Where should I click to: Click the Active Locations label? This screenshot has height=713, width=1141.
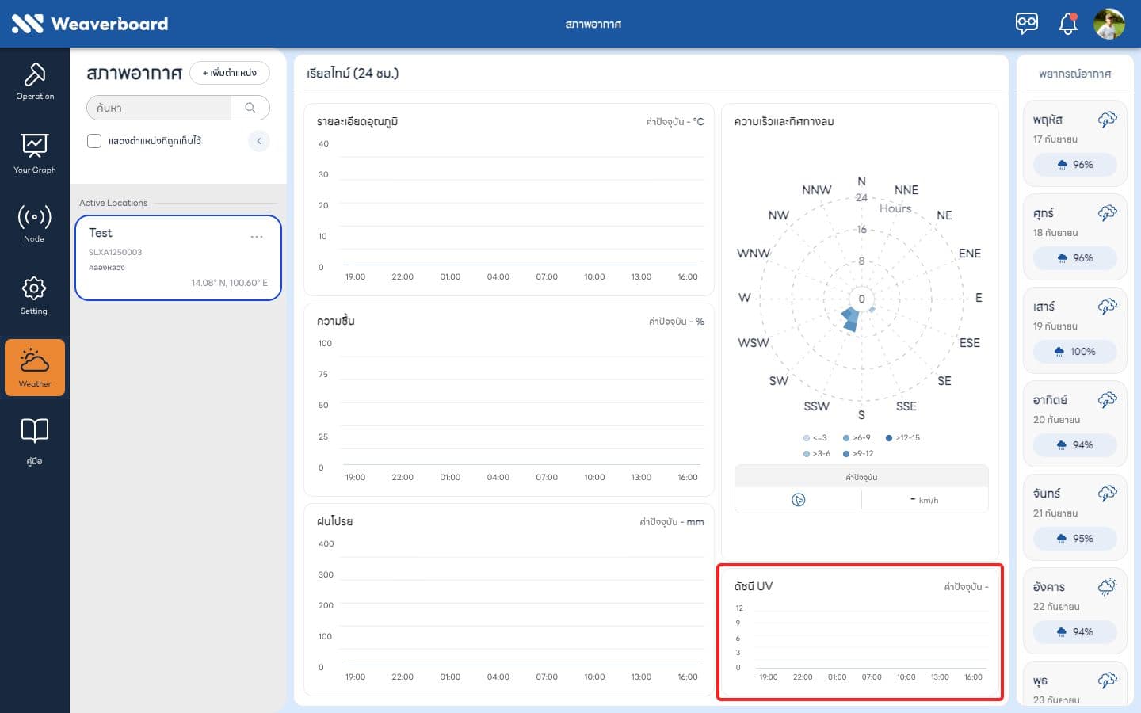click(113, 203)
